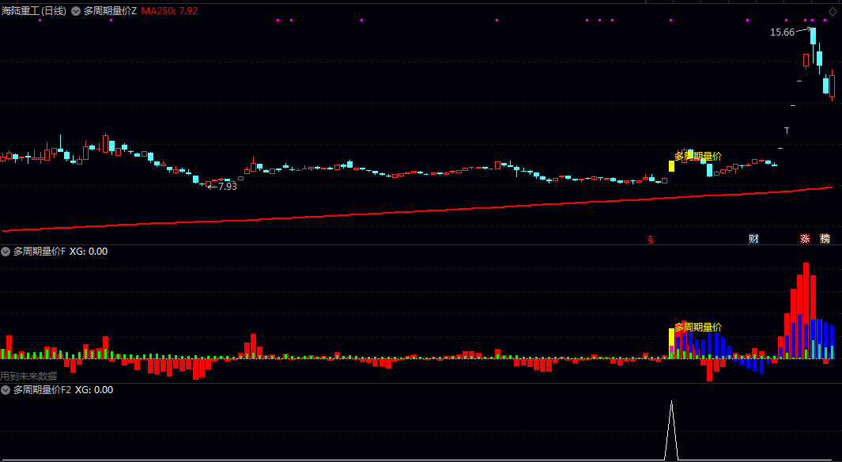Click the diamond icon at top right
Viewport: 842px width, 462px height.
click(x=832, y=11)
